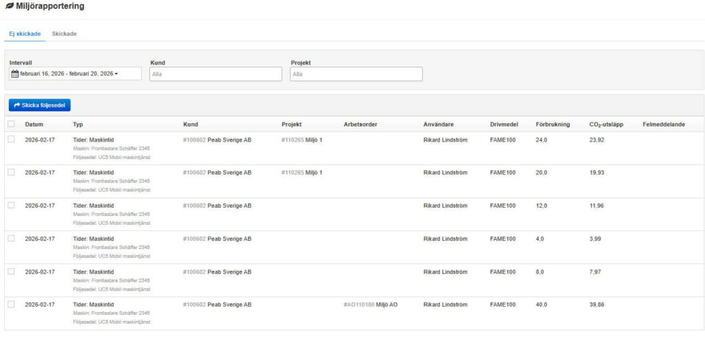Screen dimensions: 705x350
Task: Check the row with 24,0 Förbrukning
Action: pyautogui.click(x=11, y=140)
